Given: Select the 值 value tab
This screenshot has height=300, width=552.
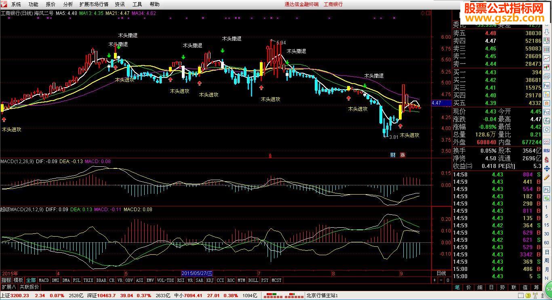Looking at the screenshot, I should (525, 287).
